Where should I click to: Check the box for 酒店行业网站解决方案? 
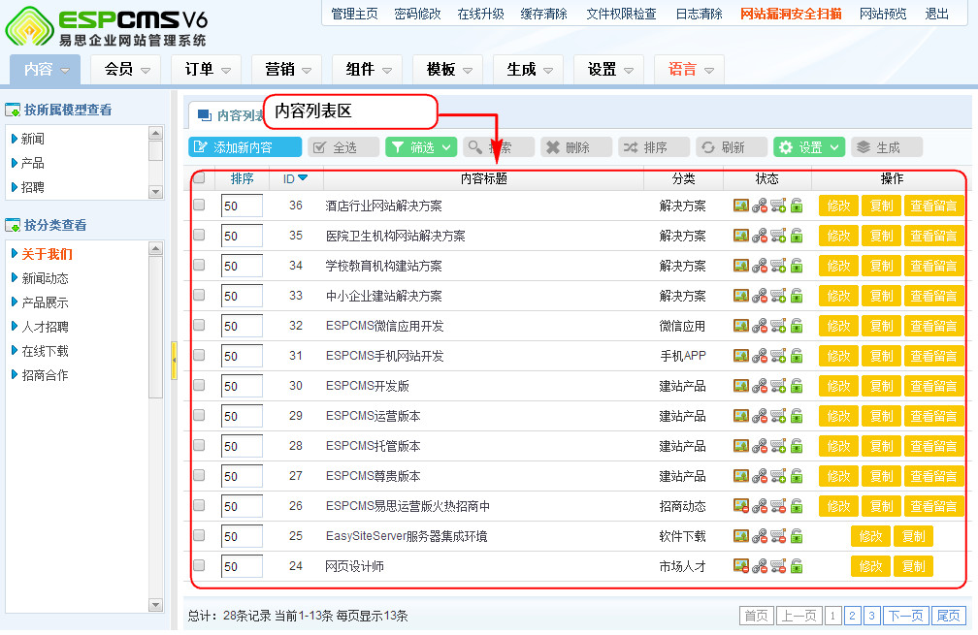tap(199, 205)
